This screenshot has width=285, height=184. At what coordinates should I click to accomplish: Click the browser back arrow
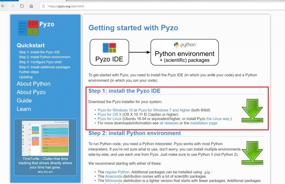coord(3,6)
